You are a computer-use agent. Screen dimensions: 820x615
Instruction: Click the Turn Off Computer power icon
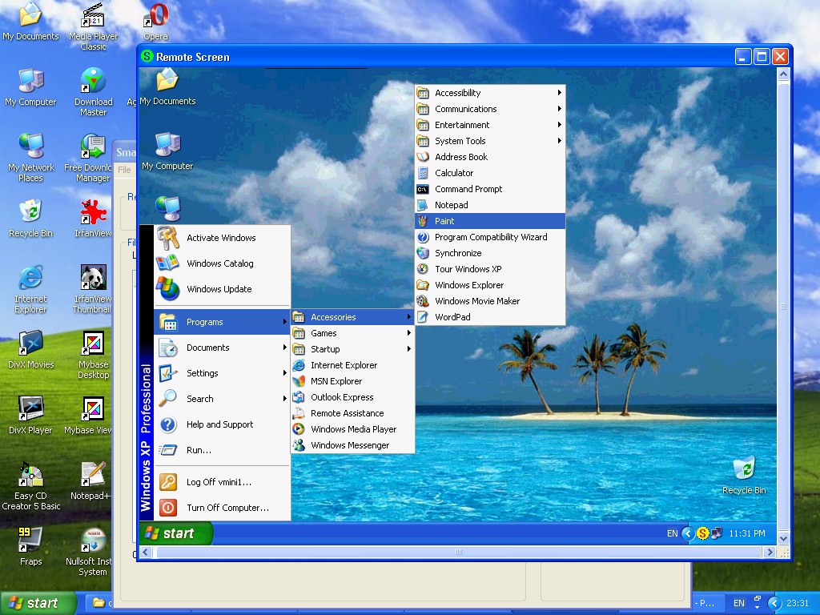(168, 507)
